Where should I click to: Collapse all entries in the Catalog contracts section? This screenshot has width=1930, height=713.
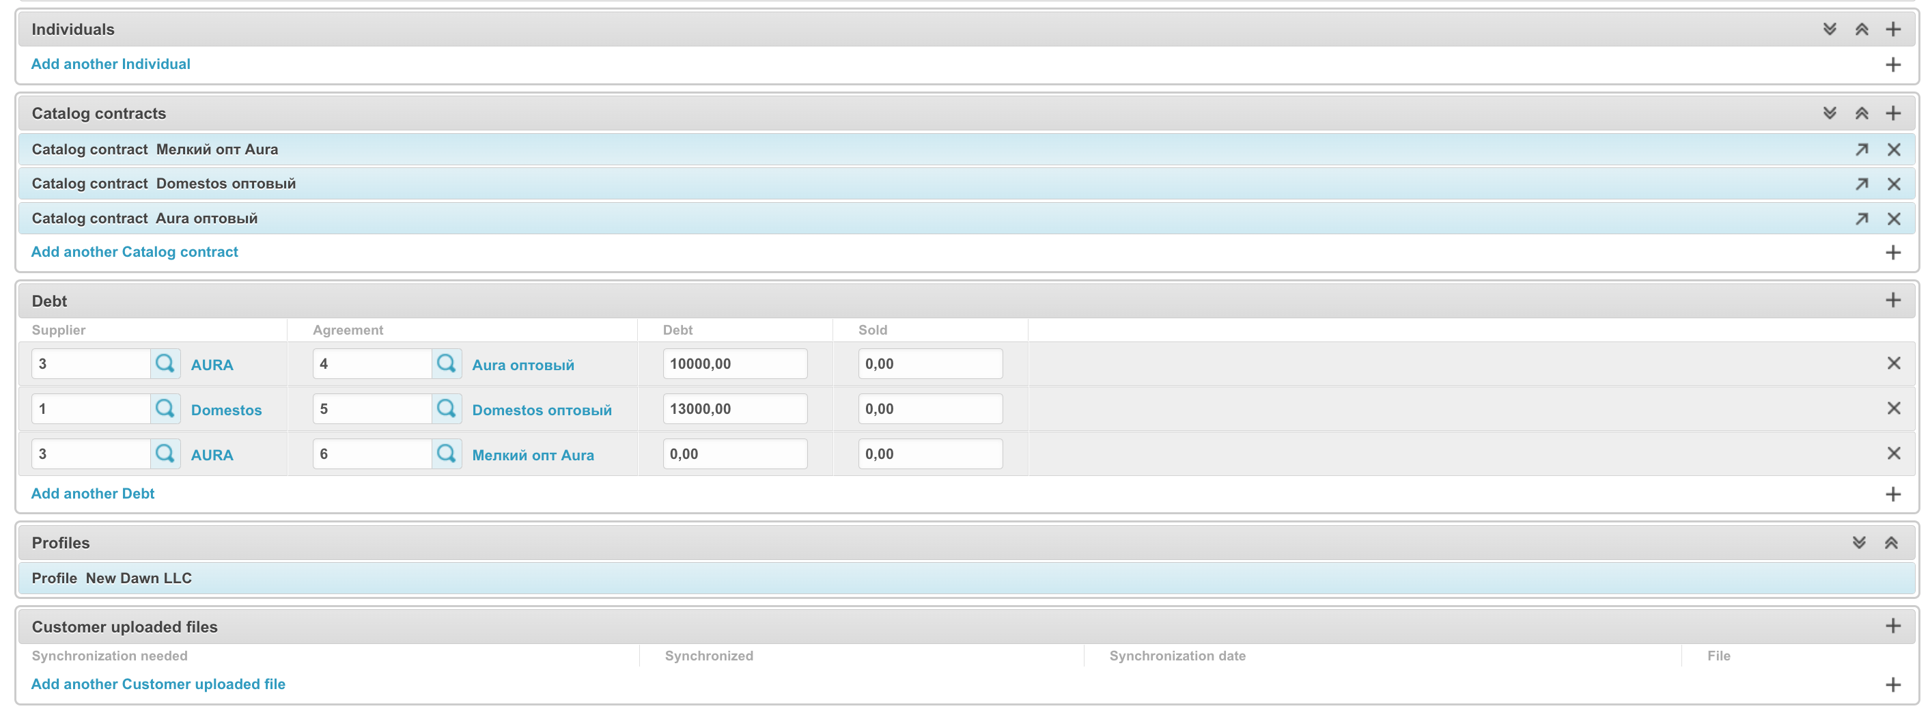pos(1861,113)
